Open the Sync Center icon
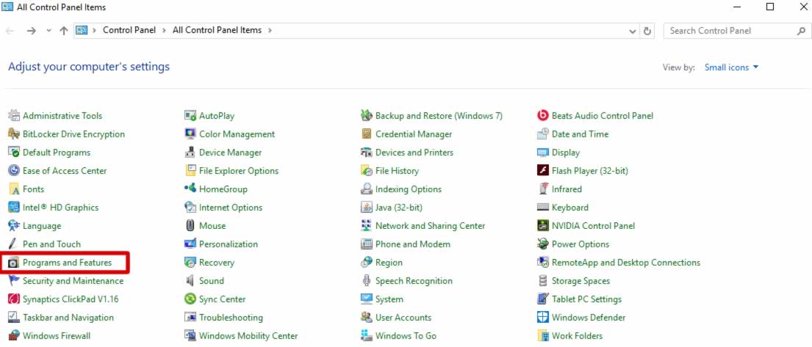 (x=190, y=299)
